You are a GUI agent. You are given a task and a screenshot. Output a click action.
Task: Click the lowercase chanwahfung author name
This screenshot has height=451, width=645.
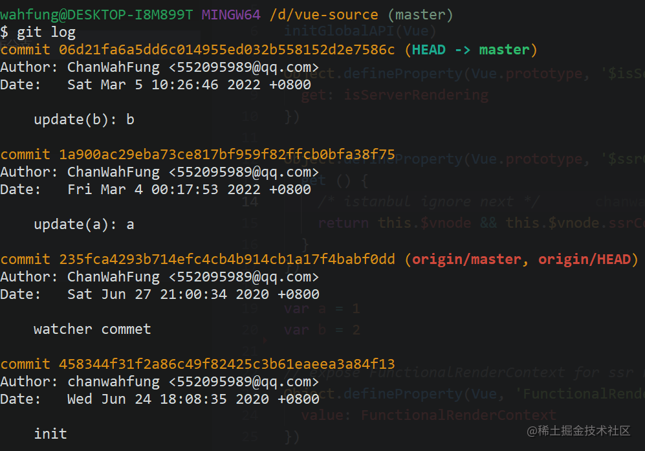point(113,382)
